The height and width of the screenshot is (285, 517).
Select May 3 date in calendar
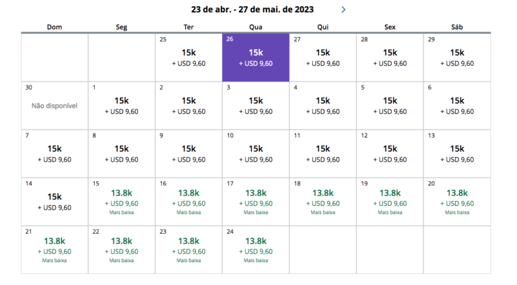pyautogui.click(x=256, y=106)
